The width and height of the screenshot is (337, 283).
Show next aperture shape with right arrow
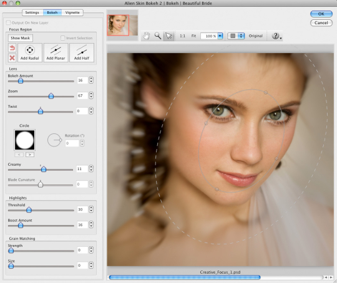pos(30,155)
